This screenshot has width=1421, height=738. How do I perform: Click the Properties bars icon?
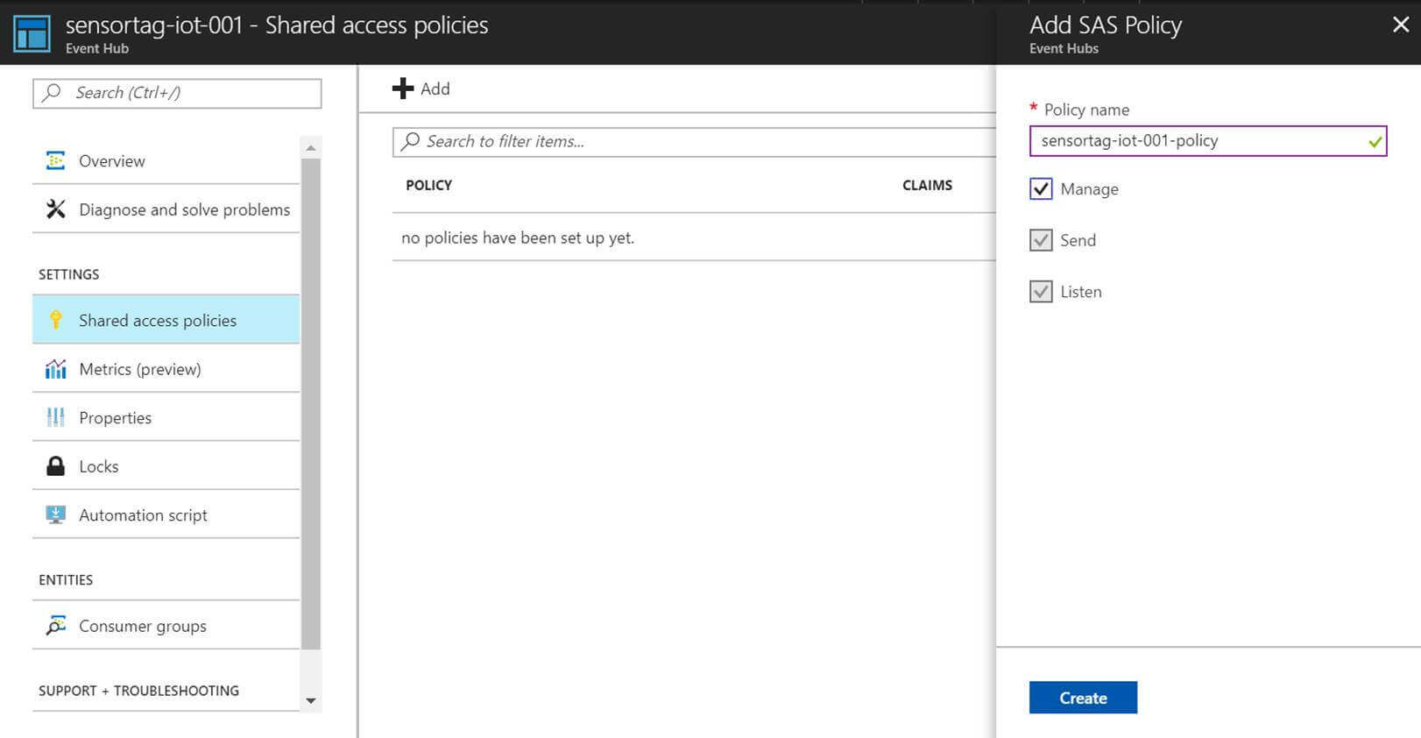coord(55,417)
